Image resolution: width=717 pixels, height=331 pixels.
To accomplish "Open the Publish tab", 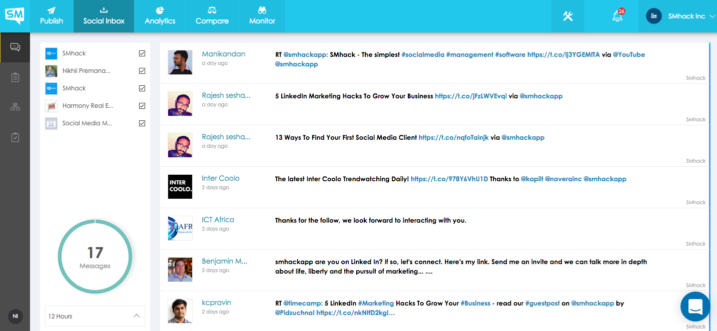I will (x=52, y=16).
